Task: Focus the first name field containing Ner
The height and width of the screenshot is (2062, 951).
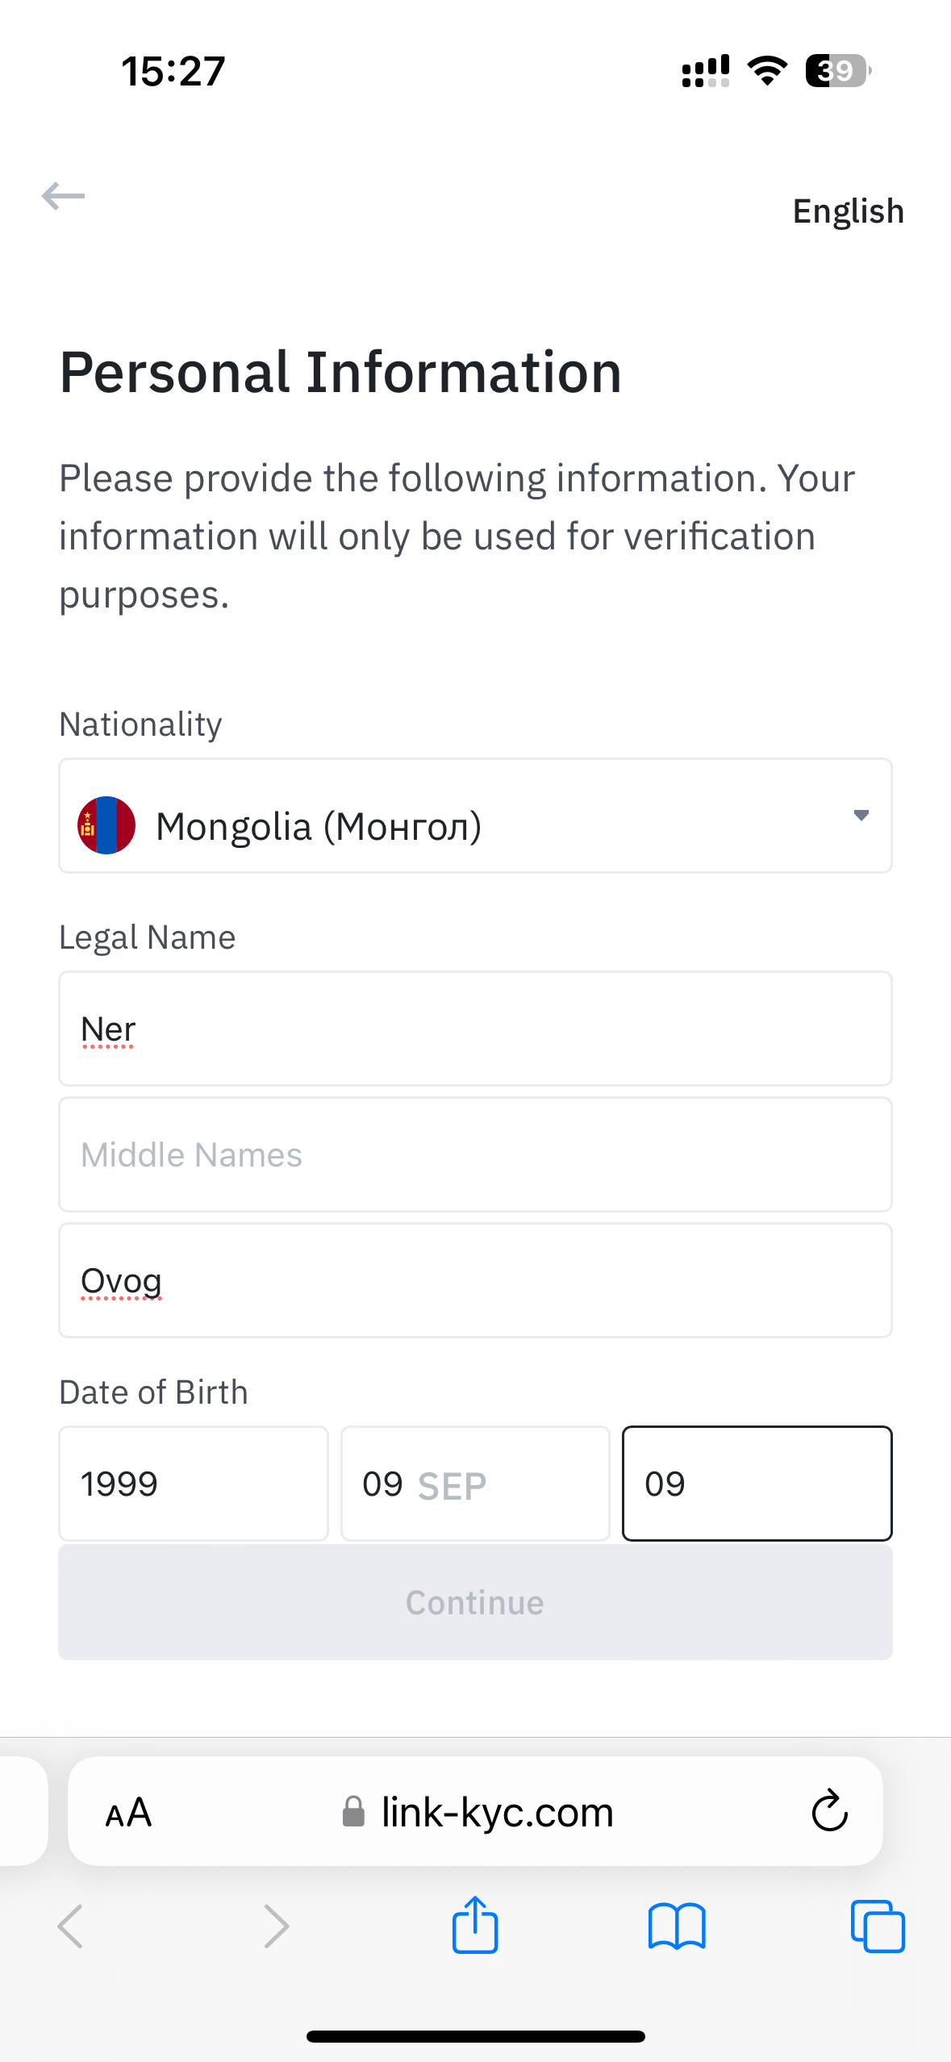Action: click(x=475, y=1029)
